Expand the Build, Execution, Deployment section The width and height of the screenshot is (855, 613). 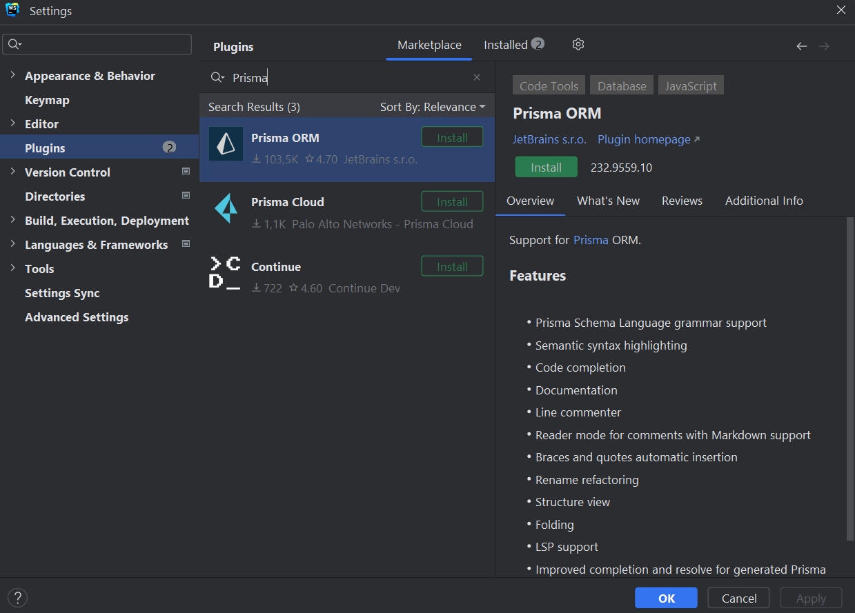(12, 220)
